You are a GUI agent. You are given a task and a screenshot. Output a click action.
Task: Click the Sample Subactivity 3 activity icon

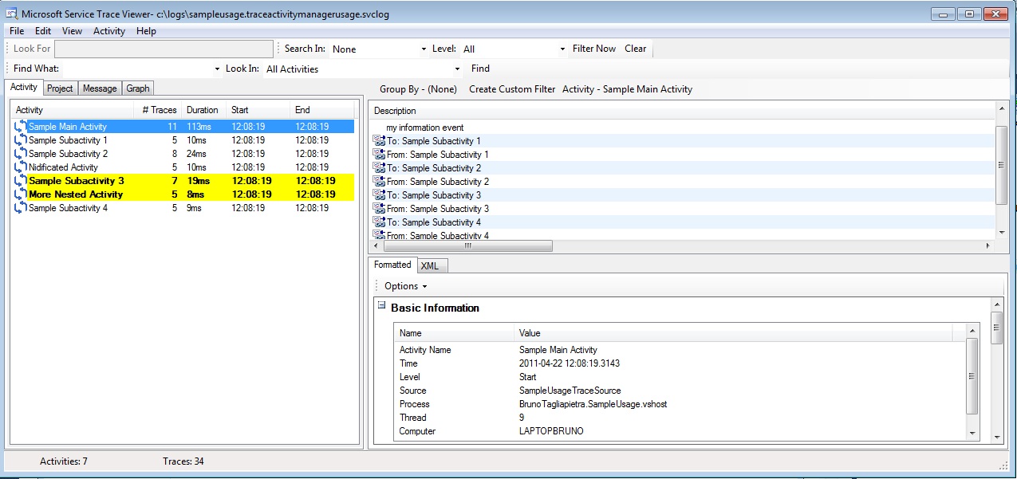(x=21, y=181)
